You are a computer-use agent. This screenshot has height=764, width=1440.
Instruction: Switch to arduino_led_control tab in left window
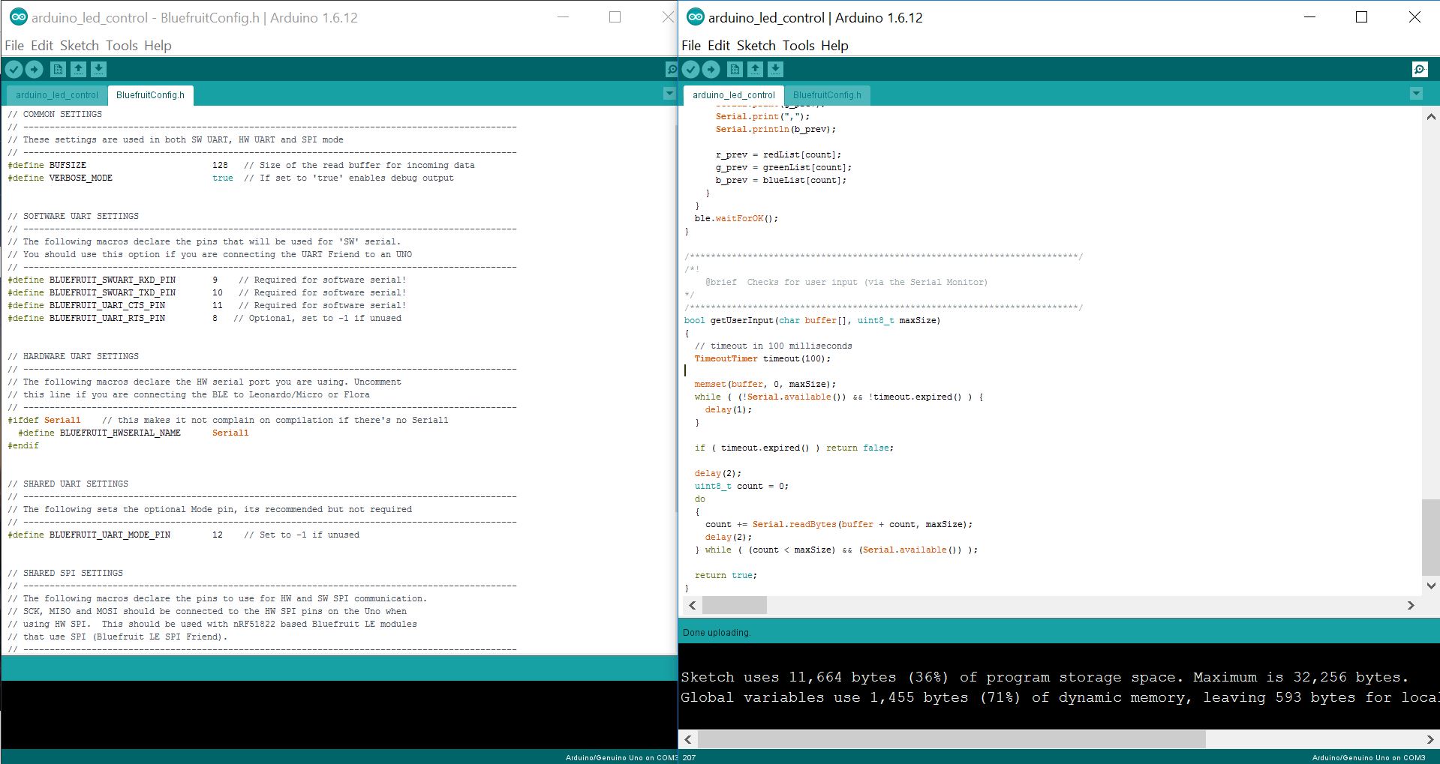(57, 95)
